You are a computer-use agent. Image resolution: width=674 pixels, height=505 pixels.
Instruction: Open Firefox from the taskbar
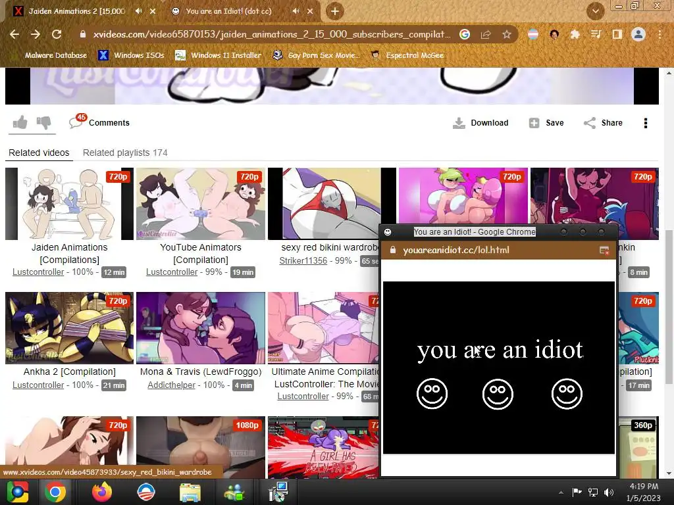(102, 492)
